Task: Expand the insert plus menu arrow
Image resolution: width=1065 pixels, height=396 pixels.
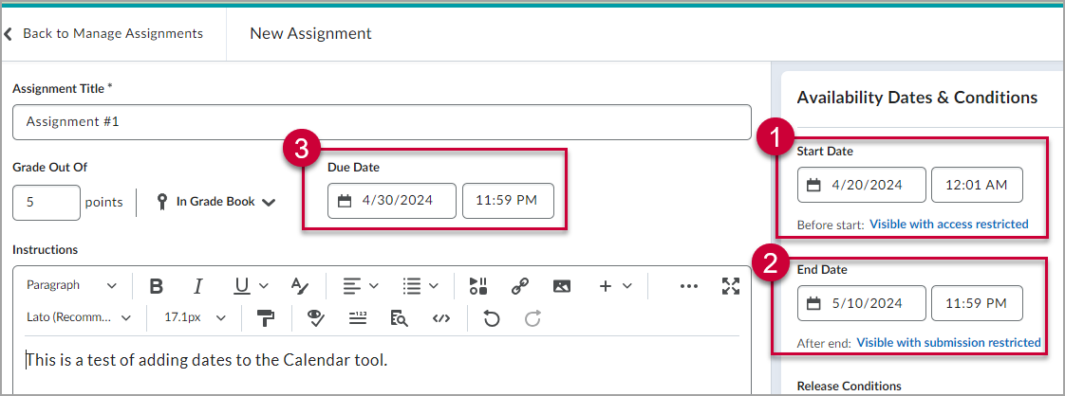Action: point(626,286)
